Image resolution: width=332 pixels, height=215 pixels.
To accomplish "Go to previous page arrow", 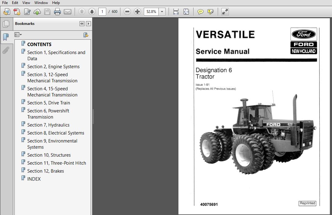I will click(x=82, y=12).
